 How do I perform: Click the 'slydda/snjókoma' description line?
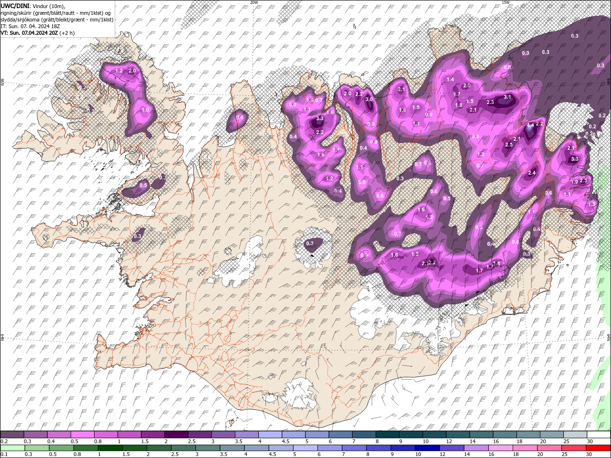tap(57, 20)
